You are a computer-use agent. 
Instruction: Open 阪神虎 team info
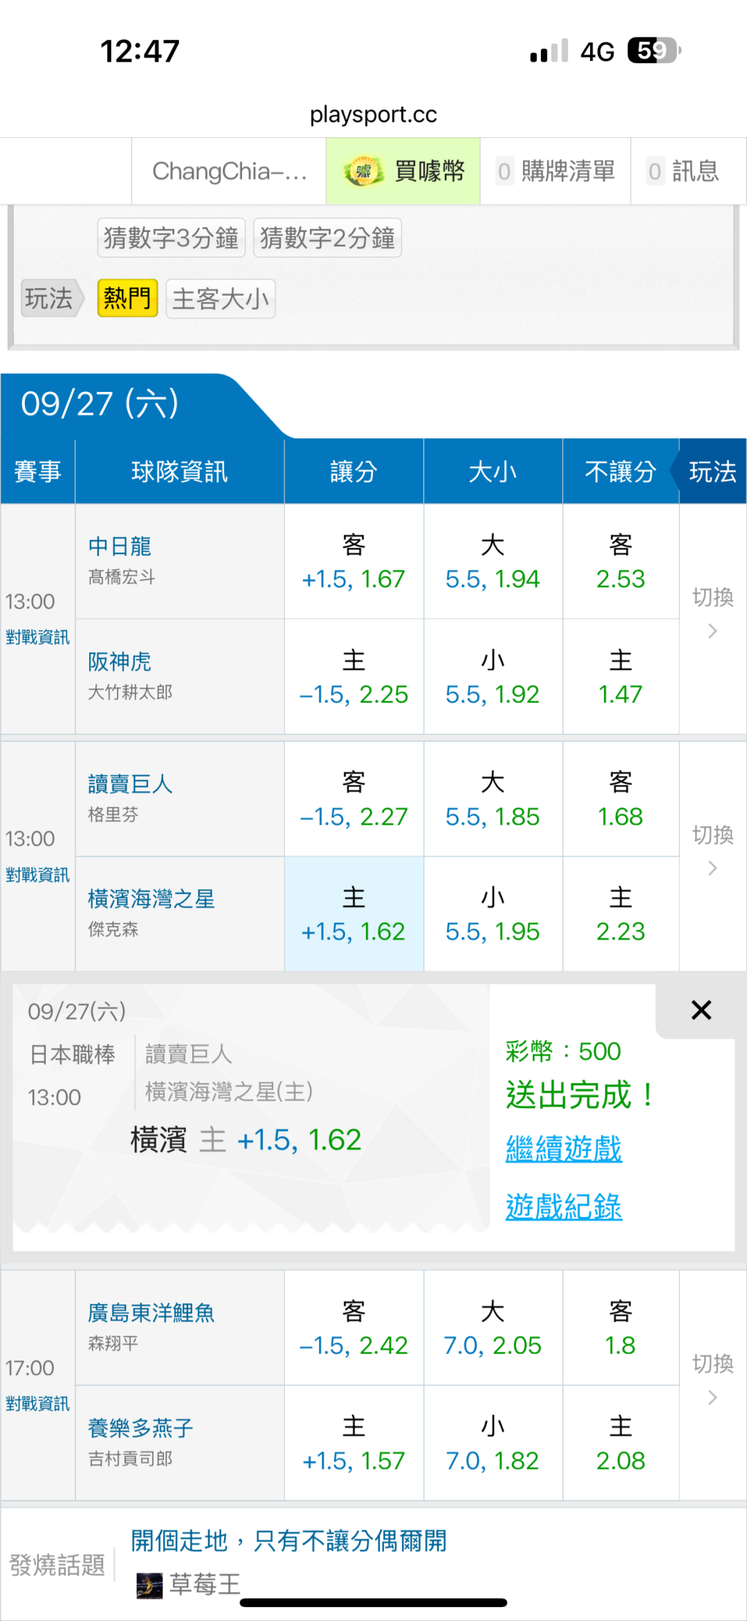(x=120, y=662)
